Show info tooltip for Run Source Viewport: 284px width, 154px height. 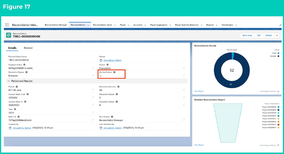tap(112, 117)
